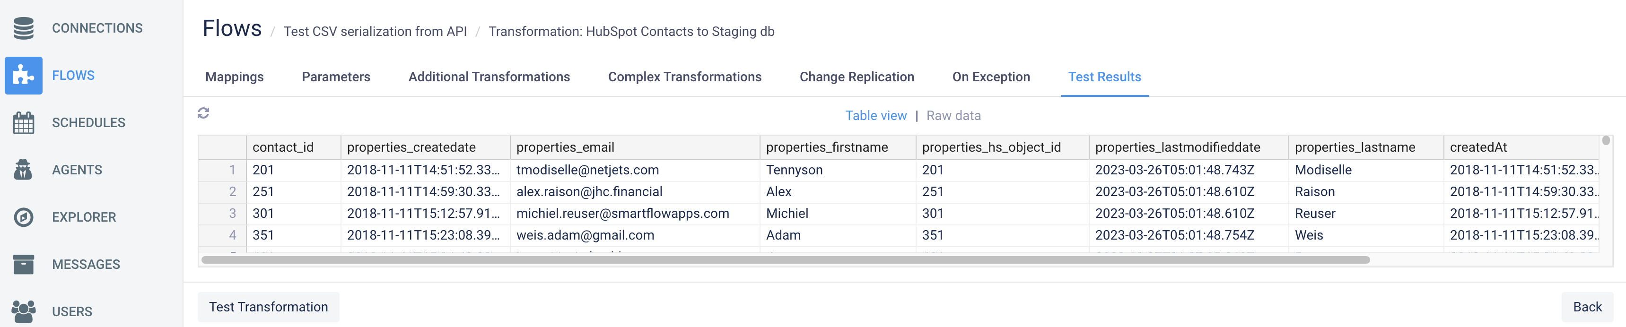Select the On Exception tab

(x=990, y=77)
